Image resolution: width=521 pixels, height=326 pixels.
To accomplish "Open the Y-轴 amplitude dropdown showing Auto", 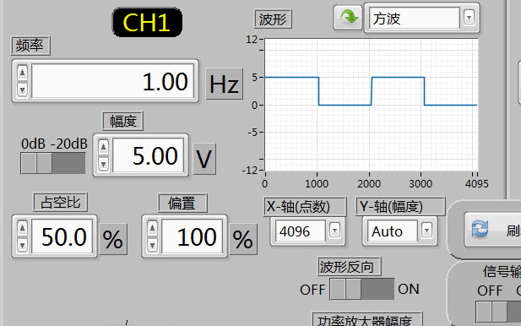I will (426, 230).
